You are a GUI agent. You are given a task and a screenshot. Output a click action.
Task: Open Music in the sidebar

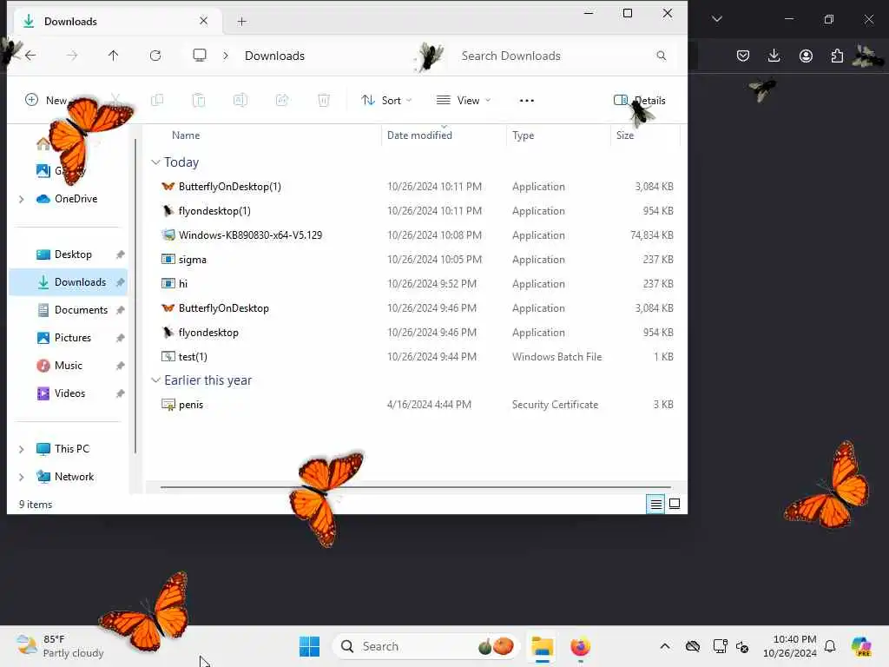(68, 366)
